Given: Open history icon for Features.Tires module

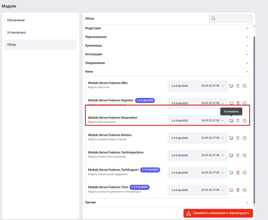Looking at the screenshot, I should click(244, 190).
